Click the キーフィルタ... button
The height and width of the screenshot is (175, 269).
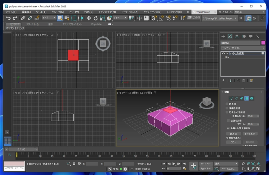tap(229, 169)
